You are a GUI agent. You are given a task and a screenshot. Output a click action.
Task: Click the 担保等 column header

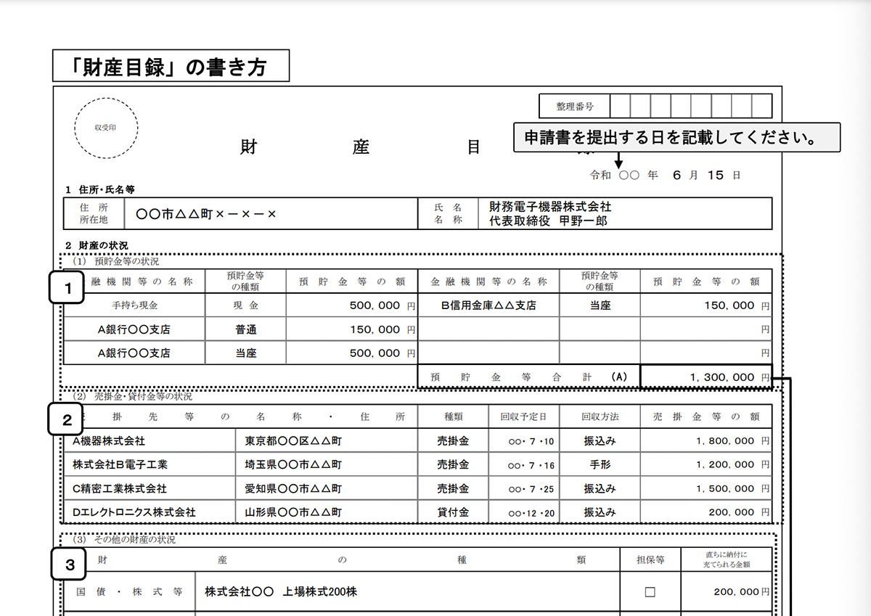click(x=650, y=559)
